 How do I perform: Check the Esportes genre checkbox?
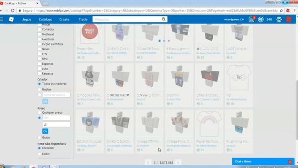click(39, 63)
